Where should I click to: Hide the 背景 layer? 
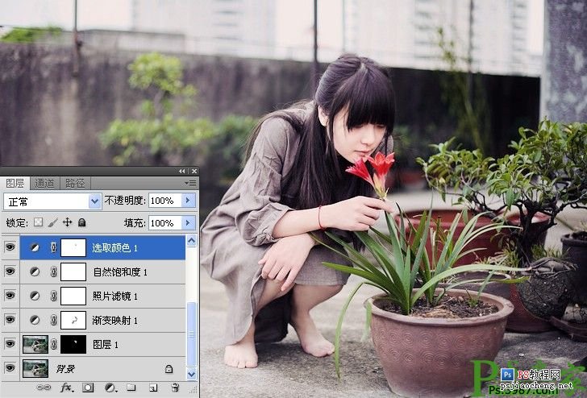pos(10,368)
